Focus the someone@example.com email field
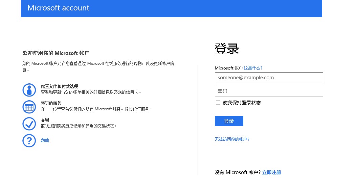This screenshot has height=194, width=358. pos(269,78)
